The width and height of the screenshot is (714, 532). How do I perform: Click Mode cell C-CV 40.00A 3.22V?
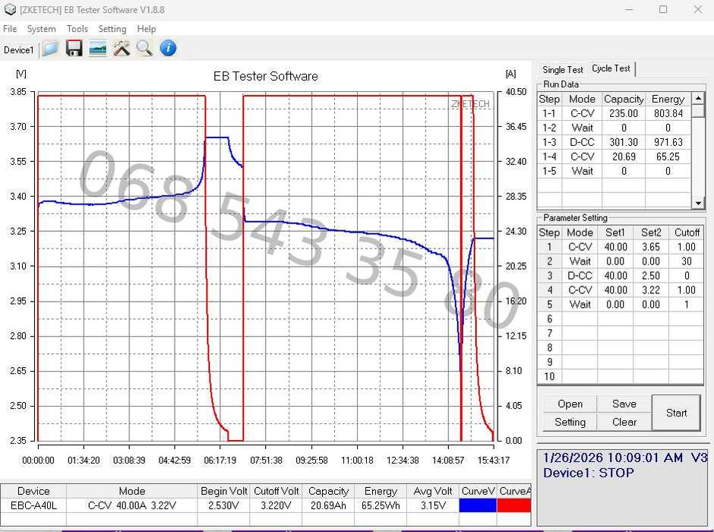click(x=131, y=505)
